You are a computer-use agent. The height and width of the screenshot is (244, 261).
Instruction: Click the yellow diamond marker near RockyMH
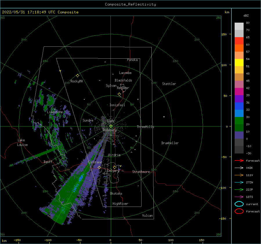pos(77,76)
